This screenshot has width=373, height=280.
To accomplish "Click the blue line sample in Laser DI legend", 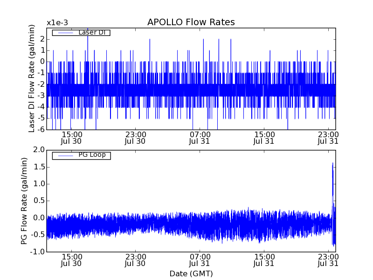I will pos(66,33).
